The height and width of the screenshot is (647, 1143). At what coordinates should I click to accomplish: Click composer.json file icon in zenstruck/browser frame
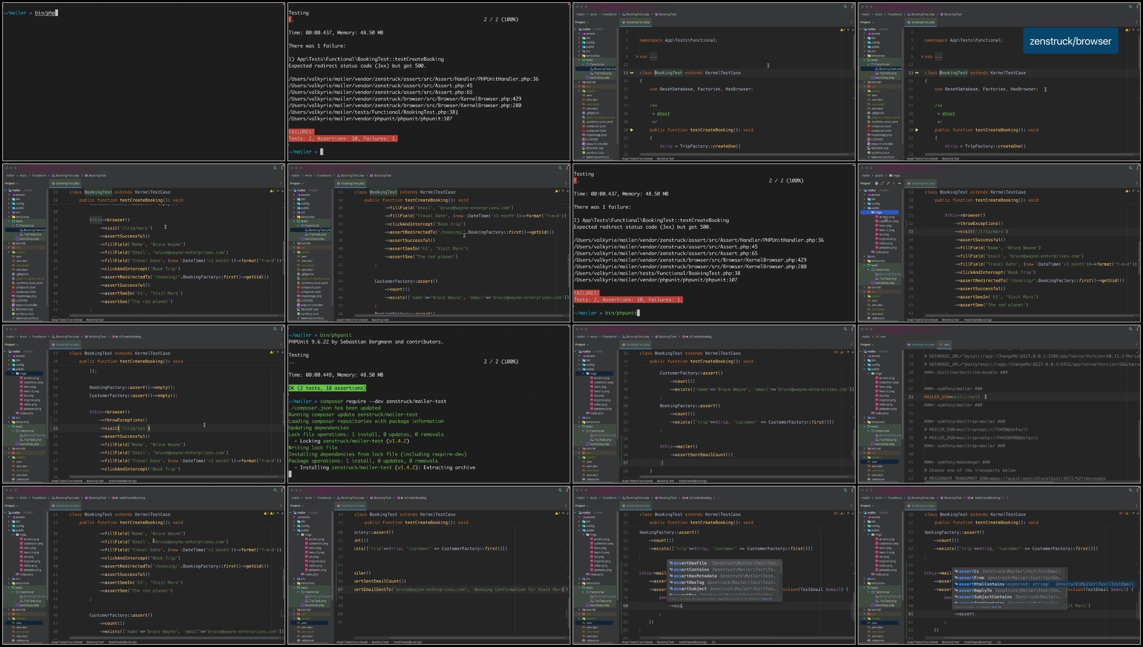tap(869, 126)
